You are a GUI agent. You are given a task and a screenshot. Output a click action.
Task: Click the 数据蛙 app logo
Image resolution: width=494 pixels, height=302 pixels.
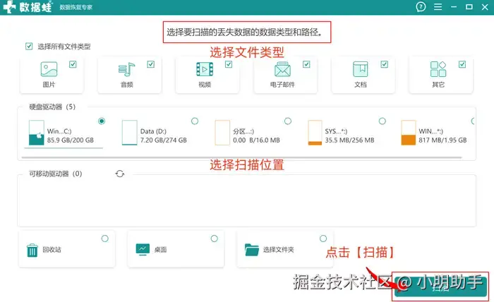click(28, 6)
